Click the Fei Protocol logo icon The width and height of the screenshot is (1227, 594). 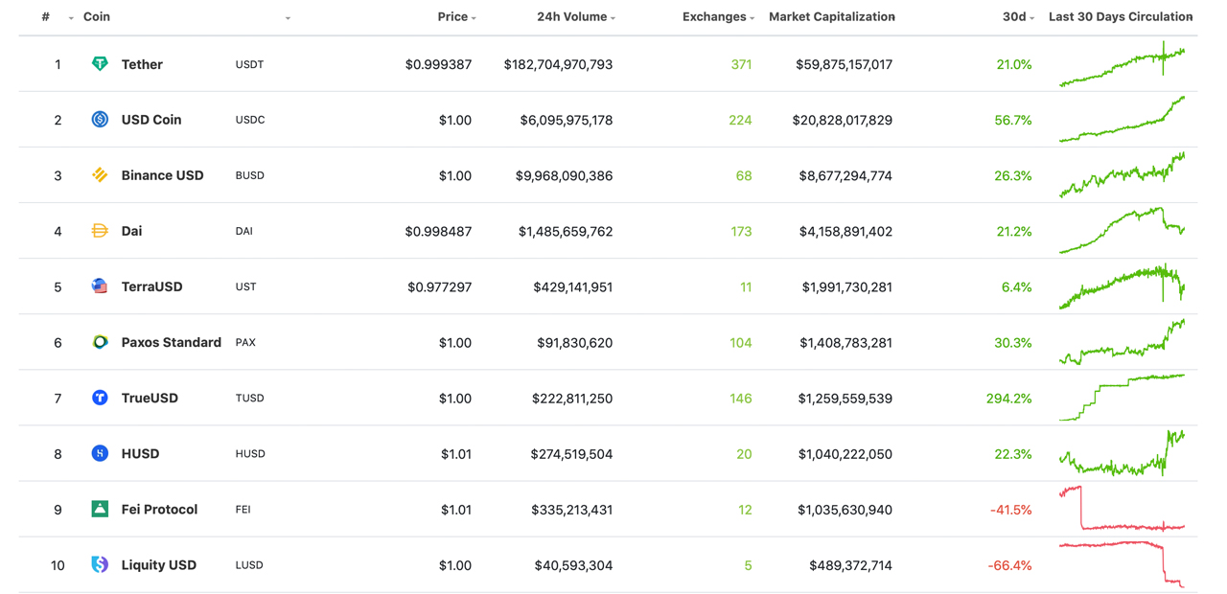[100, 509]
